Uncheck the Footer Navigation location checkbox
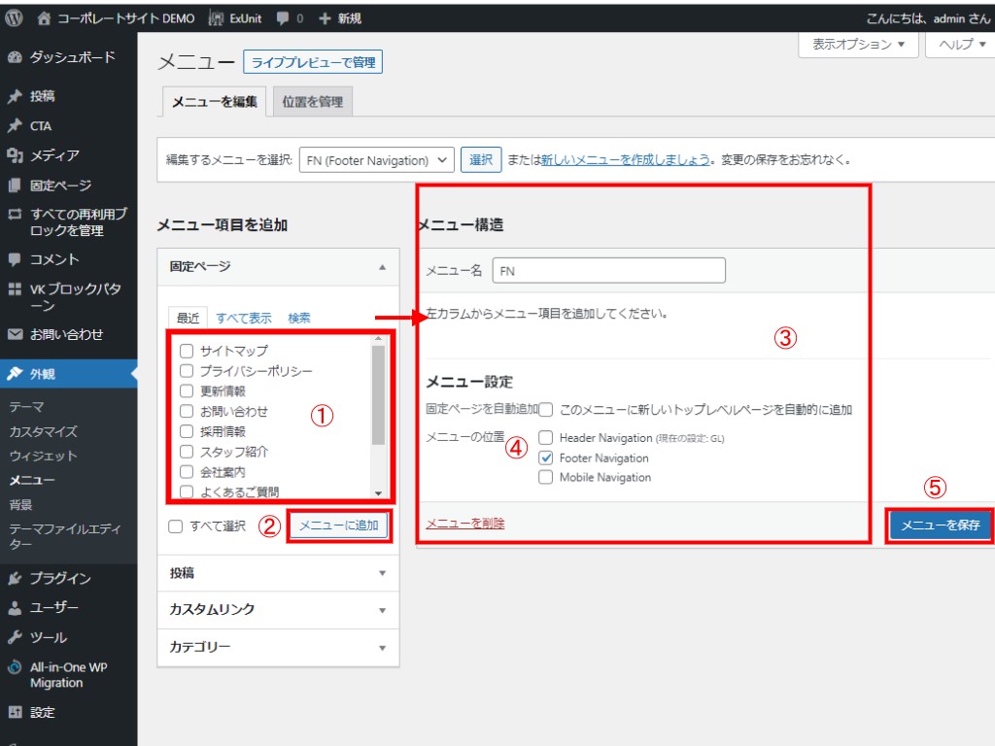This screenshot has height=746, width=995. click(545, 458)
